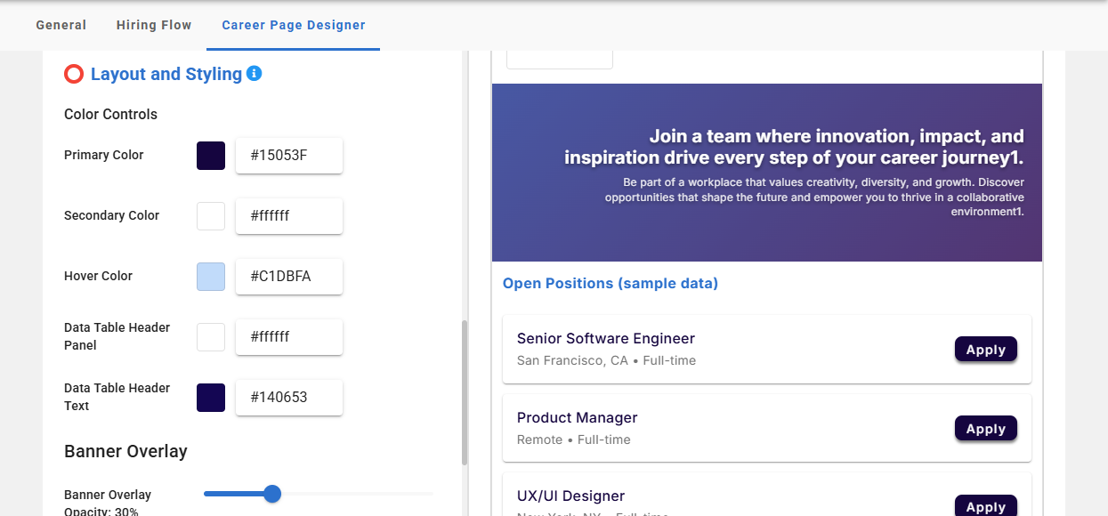
Task: Click the Secondary Color hex input field
Action: pyautogui.click(x=288, y=216)
